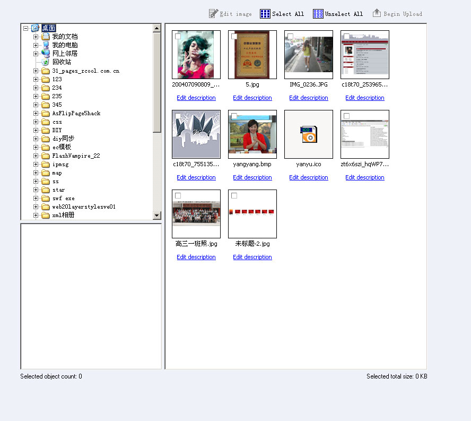Image resolution: width=471 pixels, height=421 pixels.
Task: Expand the 235 folder node
Action: click(36, 96)
